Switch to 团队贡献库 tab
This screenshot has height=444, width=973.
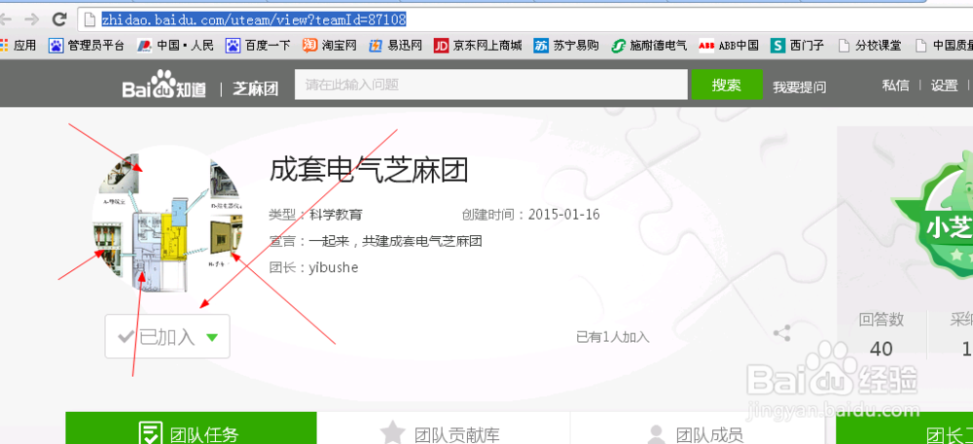pos(444,428)
